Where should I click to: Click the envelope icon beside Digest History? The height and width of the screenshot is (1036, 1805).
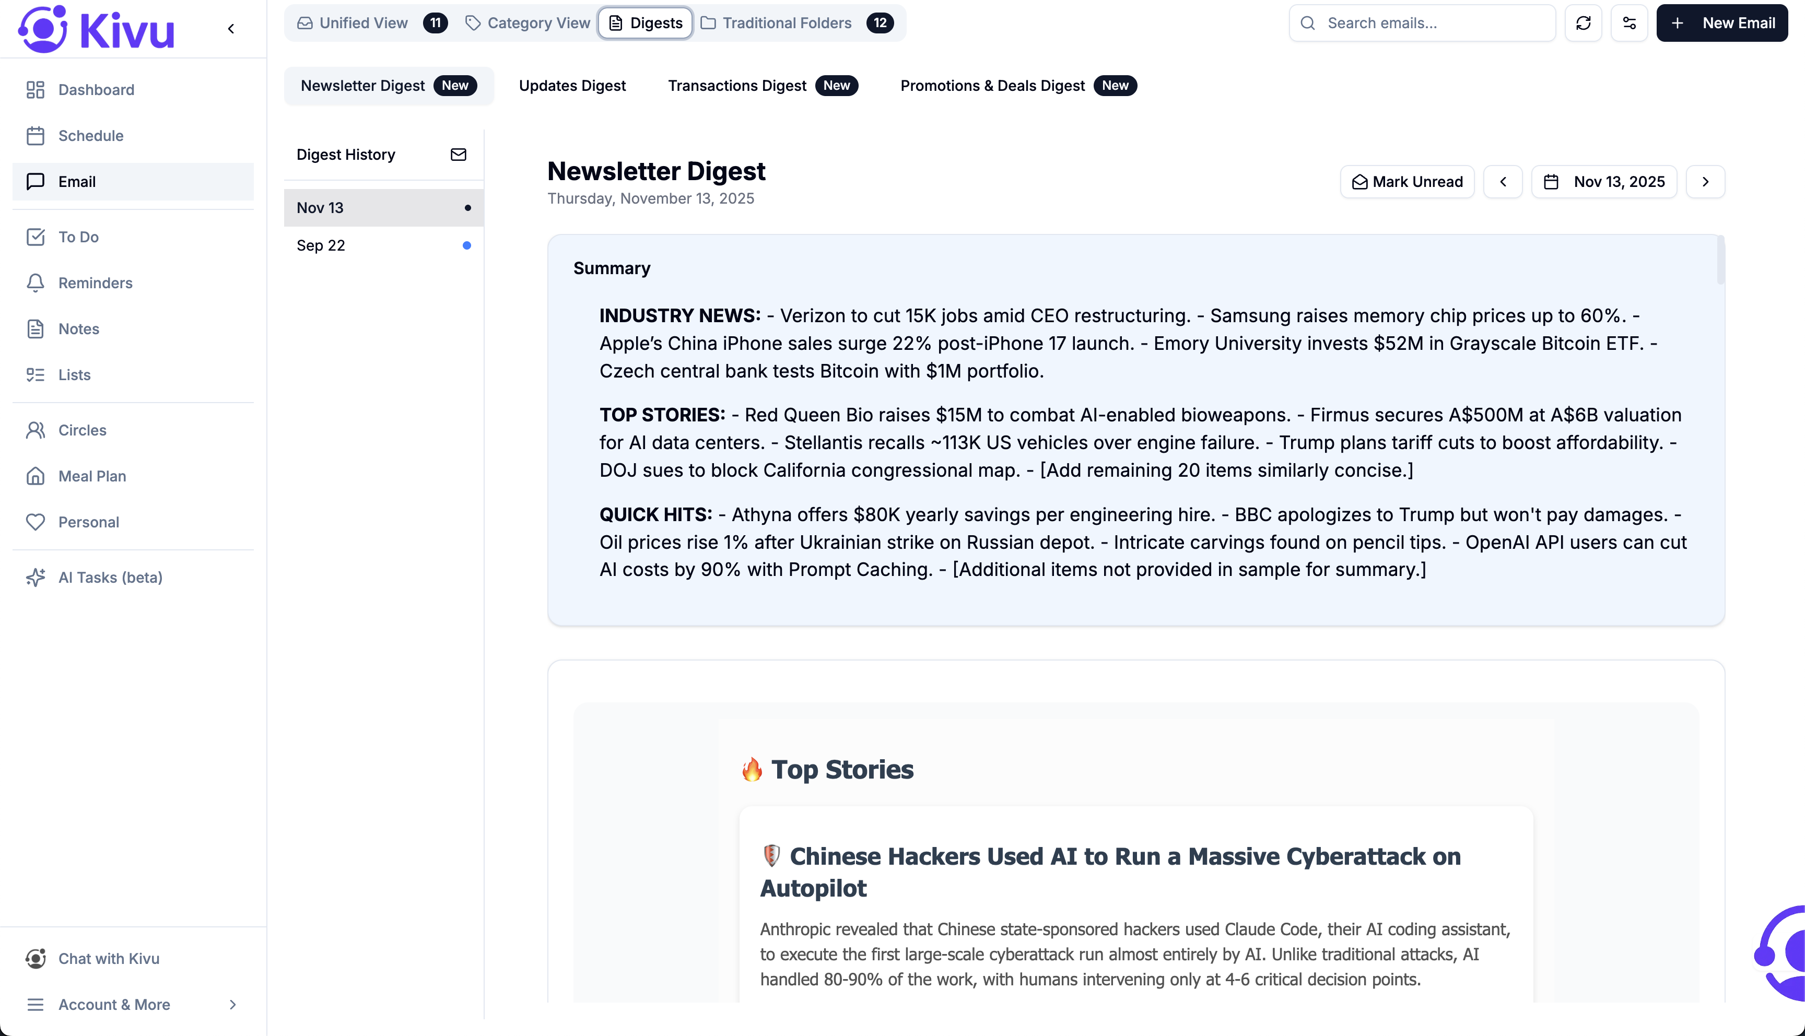(x=458, y=155)
